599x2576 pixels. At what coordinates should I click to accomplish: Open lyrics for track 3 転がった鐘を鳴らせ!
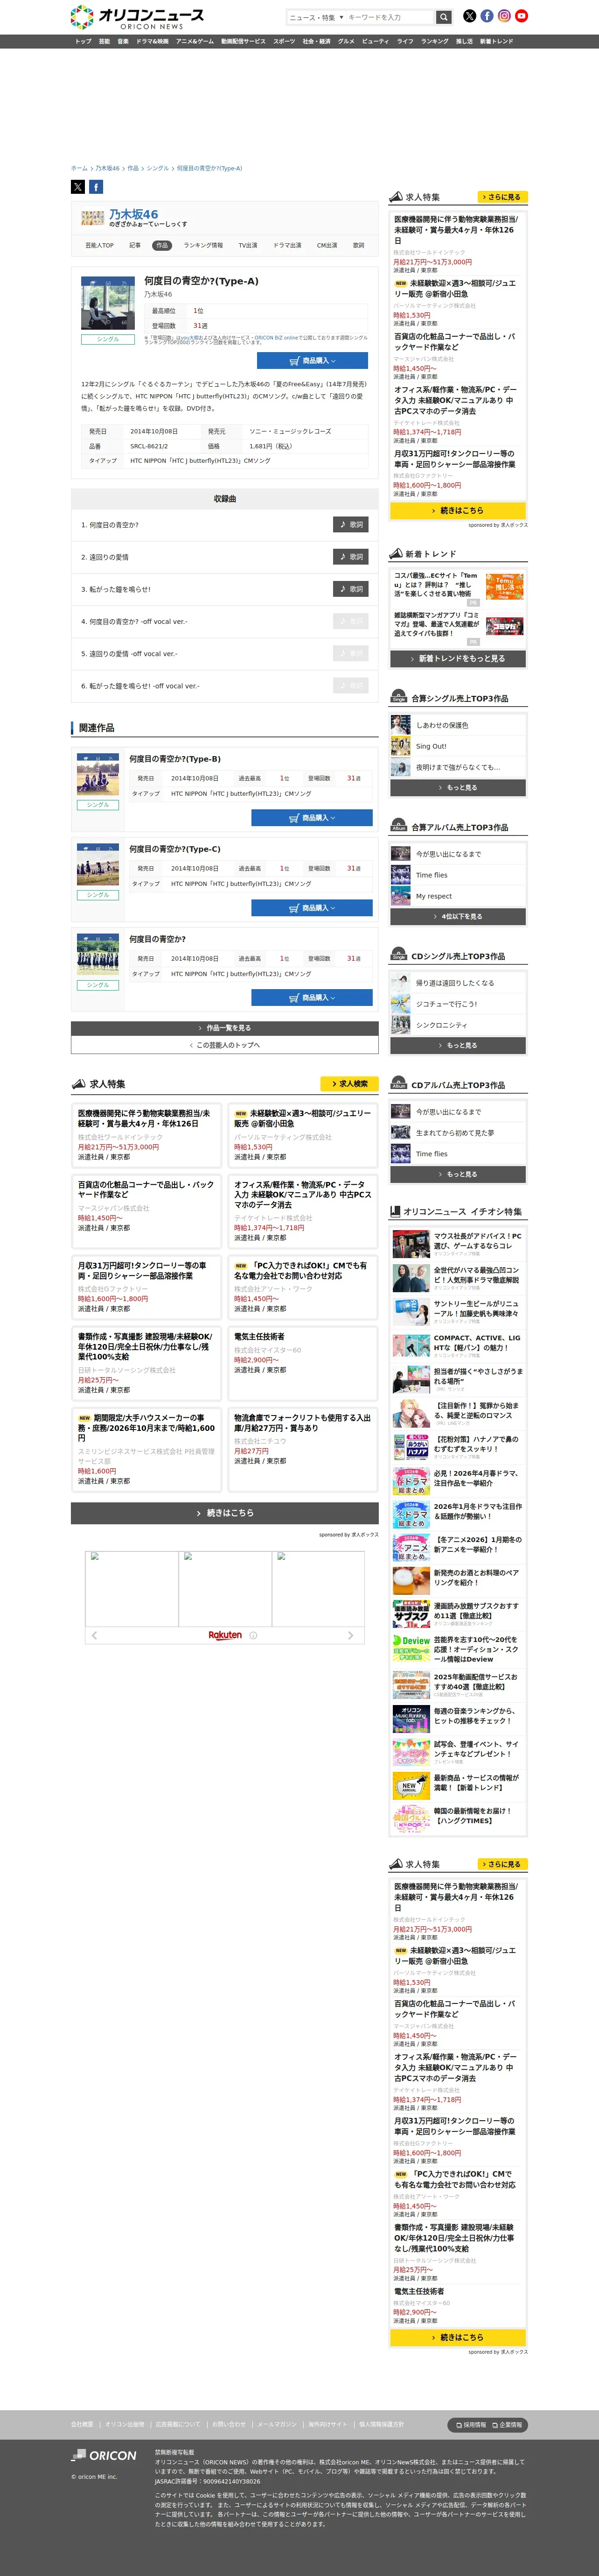350,589
